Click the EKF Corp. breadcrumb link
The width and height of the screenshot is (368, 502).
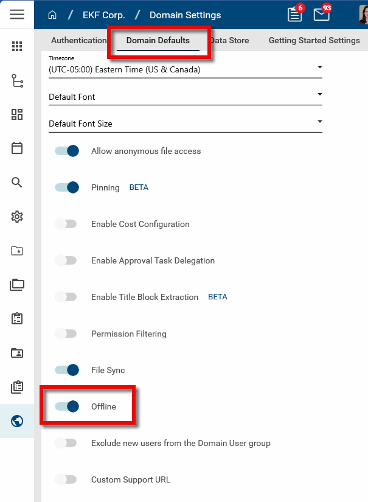(x=103, y=15)
